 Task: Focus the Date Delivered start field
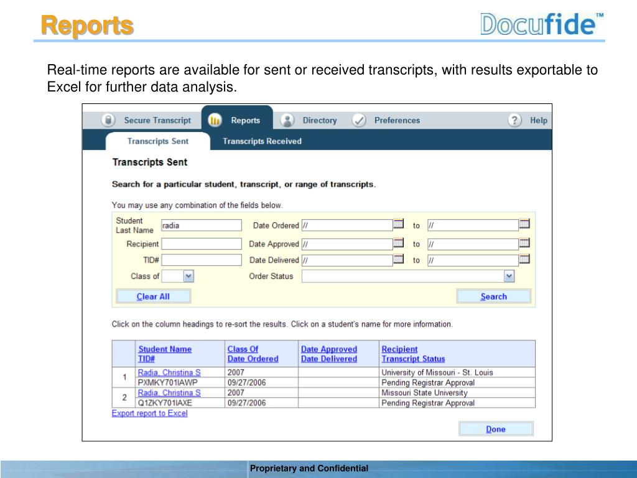point(347,260)
